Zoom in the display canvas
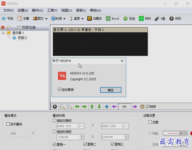192x150 pixels. pos(62,107)
